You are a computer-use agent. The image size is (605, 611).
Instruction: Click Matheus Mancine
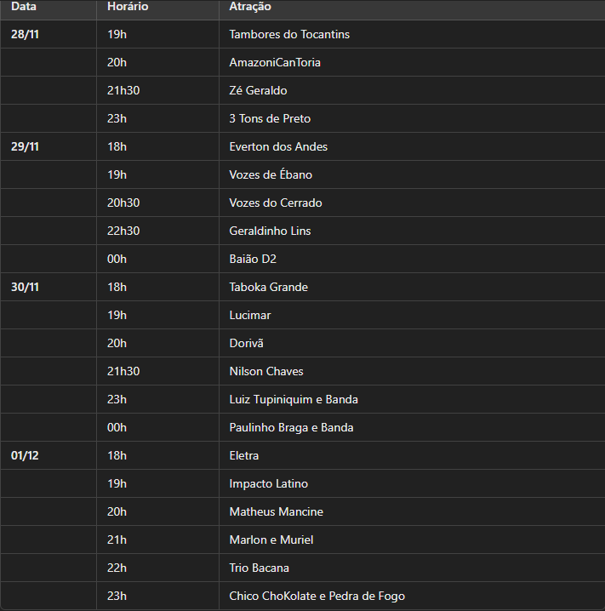click(x=277, y=511)
